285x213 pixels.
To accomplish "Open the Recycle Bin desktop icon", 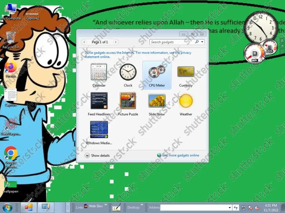I will (11, 40).
